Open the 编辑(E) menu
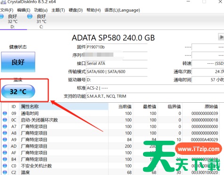 [x=24, y=10]
